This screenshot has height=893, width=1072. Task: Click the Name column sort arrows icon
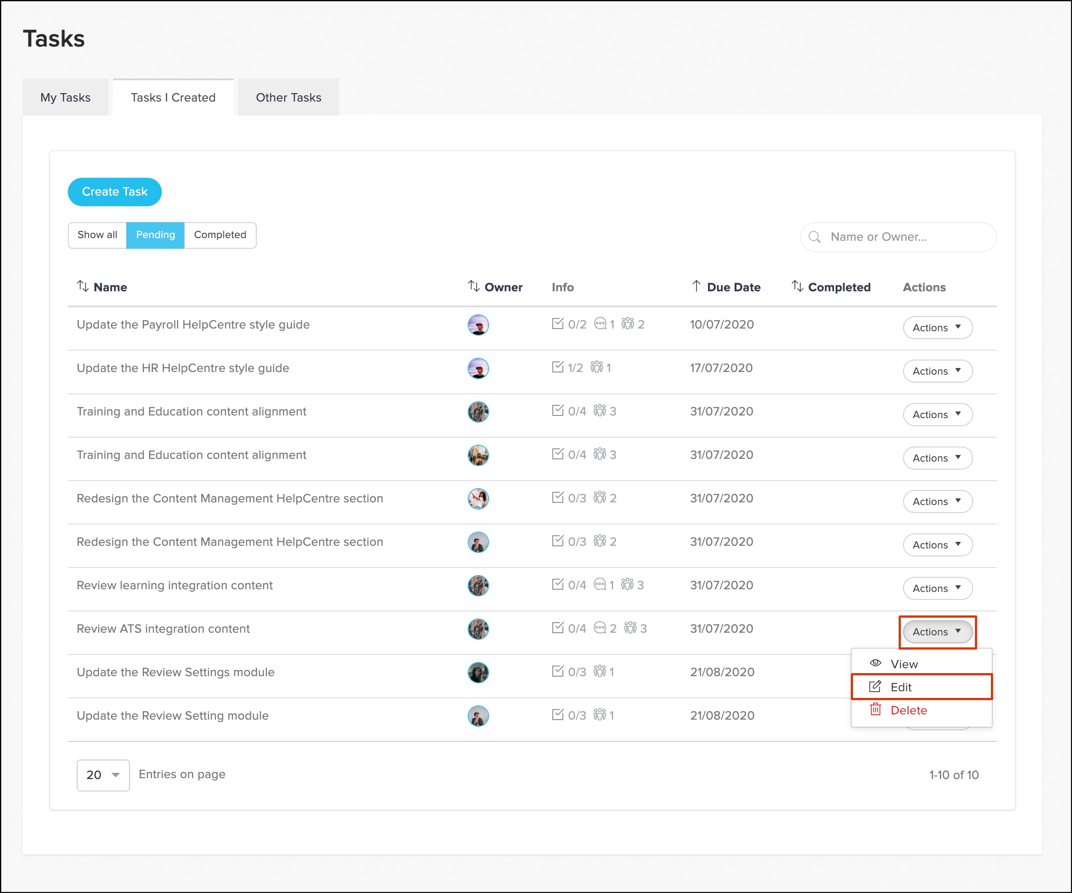point(83,286)
